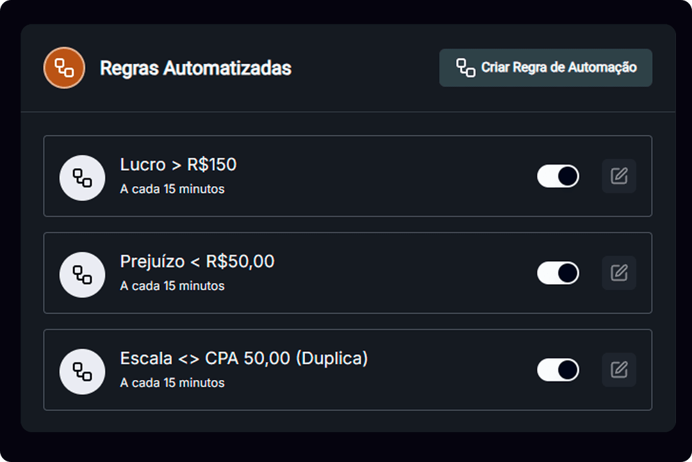Click the frequency text under Prejuízo rule

[x=172, y=286]
